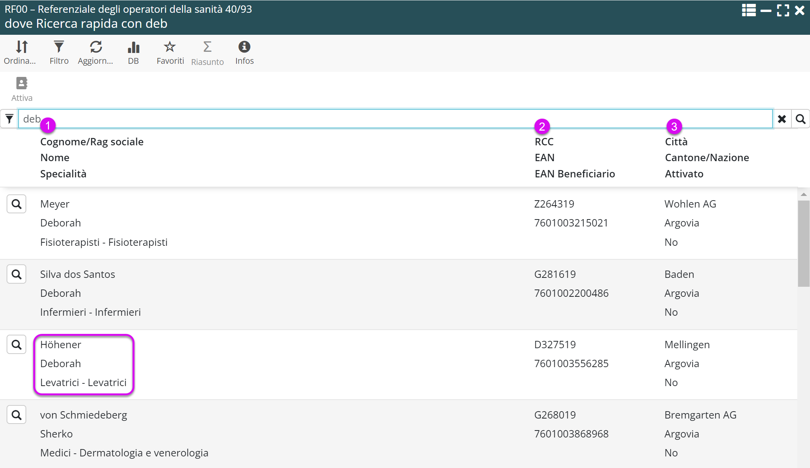
Task: Click the Ordina sort icon
Action: click(22, 47)
